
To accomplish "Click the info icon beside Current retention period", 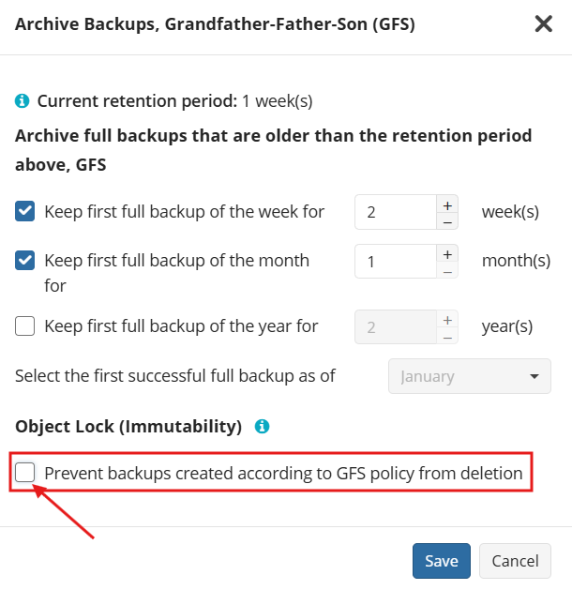I will click(23, 101).
